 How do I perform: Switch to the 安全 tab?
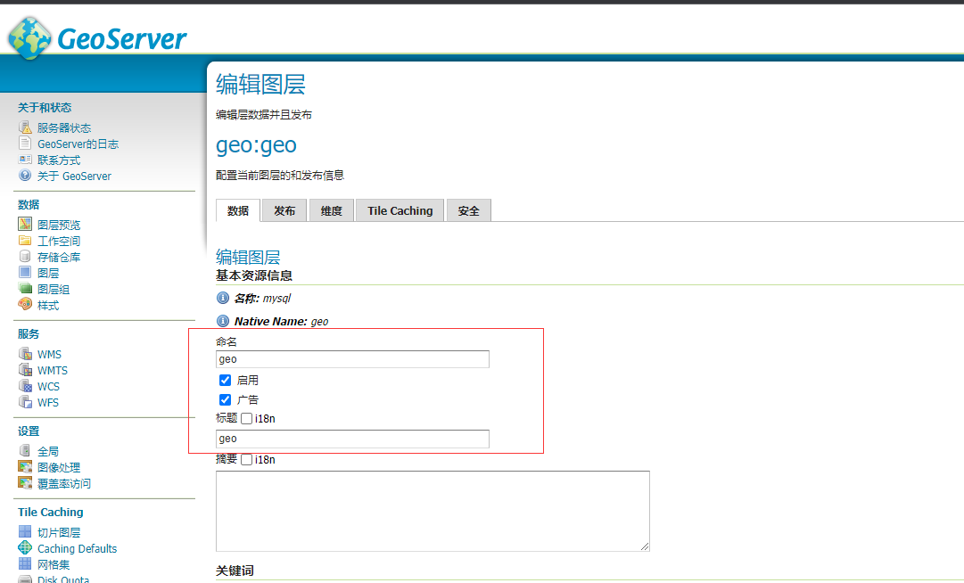(468, 210)
